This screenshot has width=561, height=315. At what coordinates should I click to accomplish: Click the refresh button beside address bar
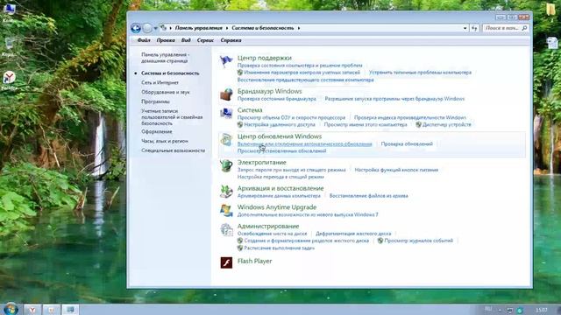tap(474, 28)
